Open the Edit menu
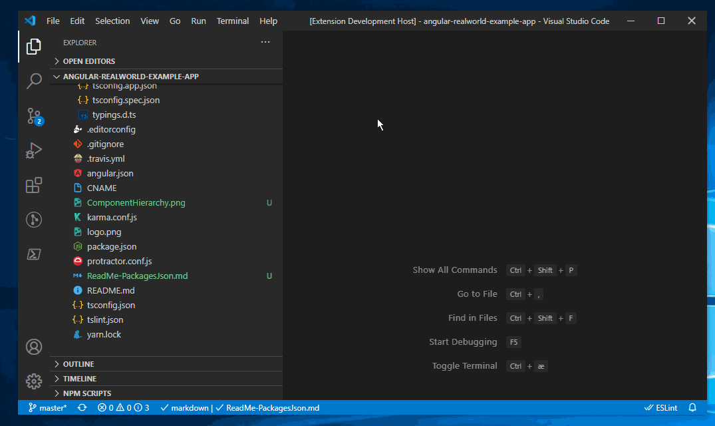 (x=77, y=21)
